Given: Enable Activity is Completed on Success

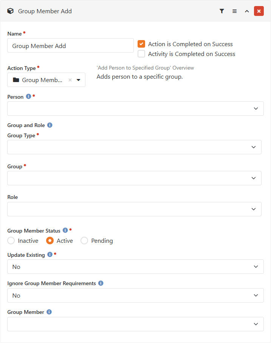Looking at the screenshot, I should pos(141,54).
